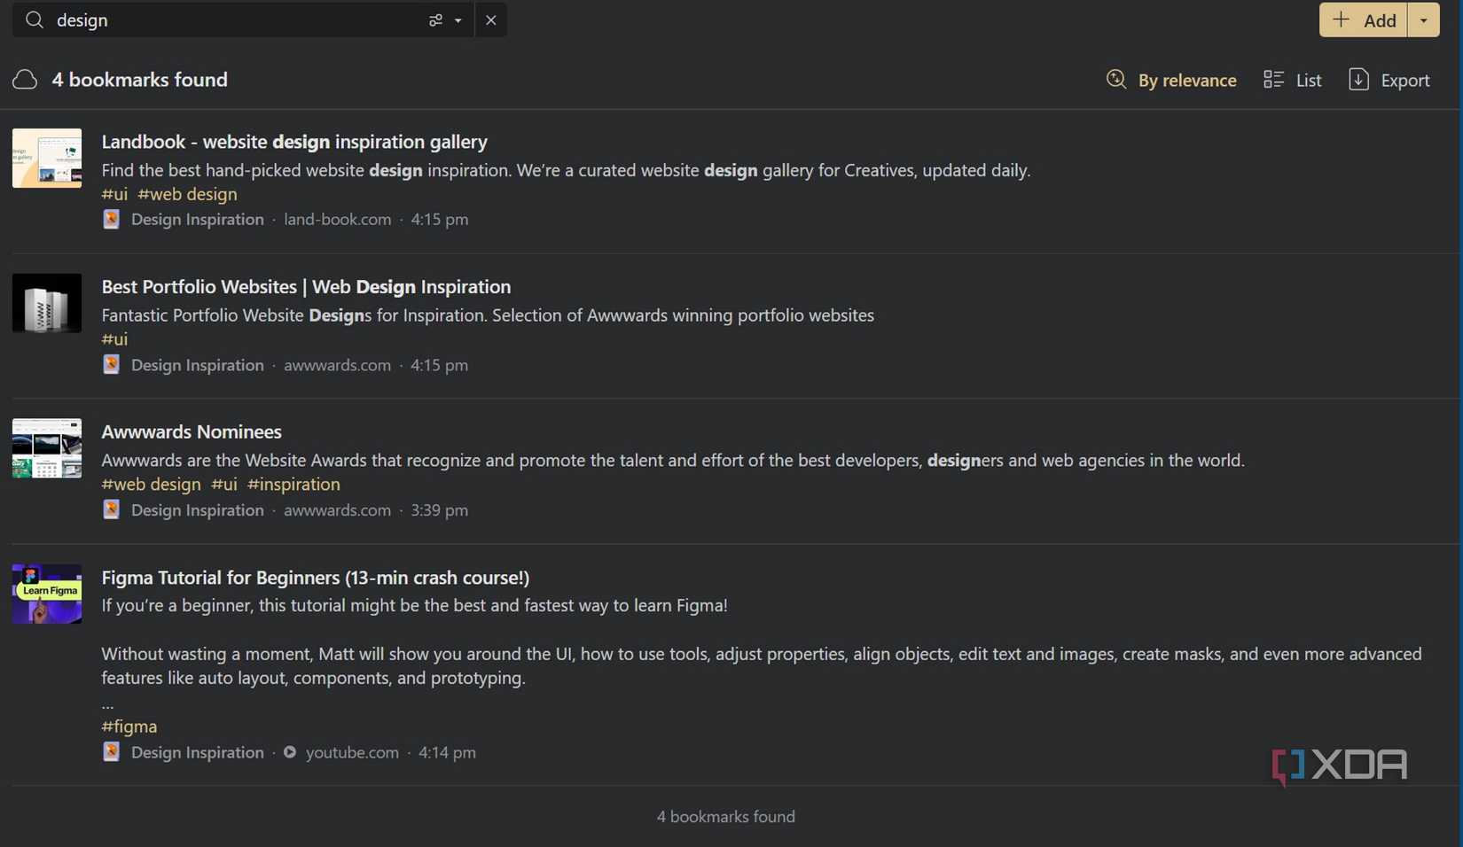Click Design Inspiration collection icon under Landbook
The height and width of the screenshot is (847, 1463).
tap(111, 220)
